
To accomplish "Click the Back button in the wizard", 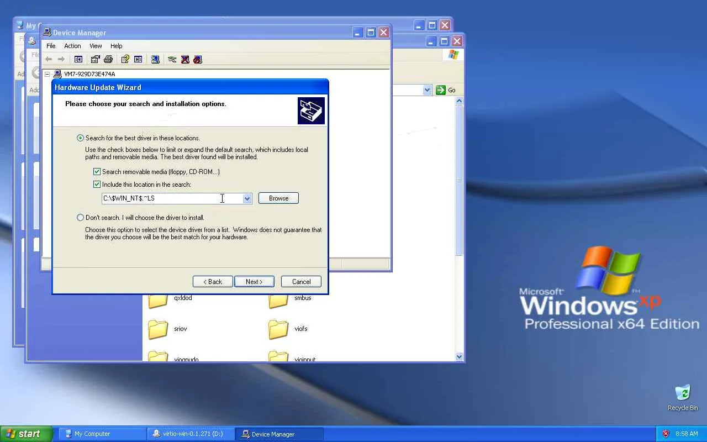I will [x=213, y=282].
